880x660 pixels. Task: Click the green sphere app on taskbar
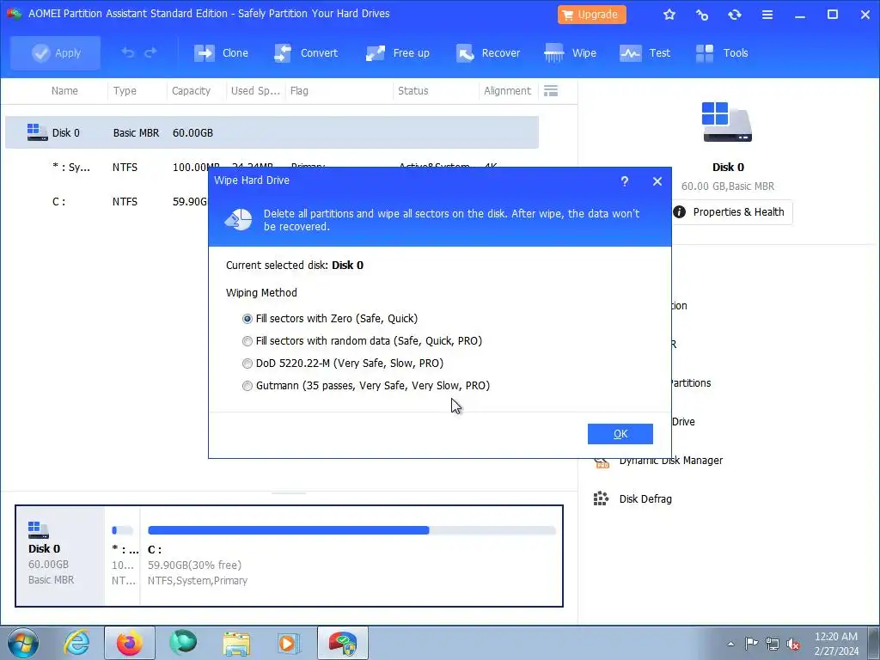(183, 643)
